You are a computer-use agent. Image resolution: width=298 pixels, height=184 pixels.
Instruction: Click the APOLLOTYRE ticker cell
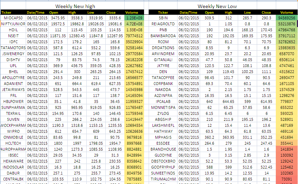13,78
